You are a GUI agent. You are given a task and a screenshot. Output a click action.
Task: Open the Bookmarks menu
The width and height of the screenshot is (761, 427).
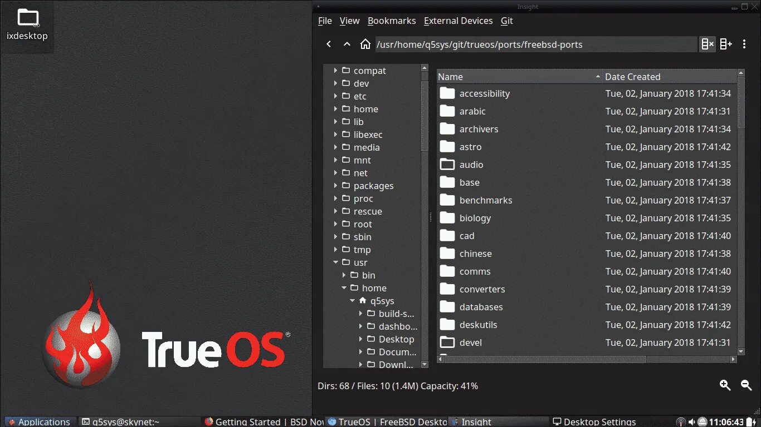[392, 21]
